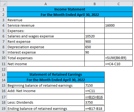This screenshot has height=112, width=134.
Task: Select row 5 header
Action: point(4,31)
